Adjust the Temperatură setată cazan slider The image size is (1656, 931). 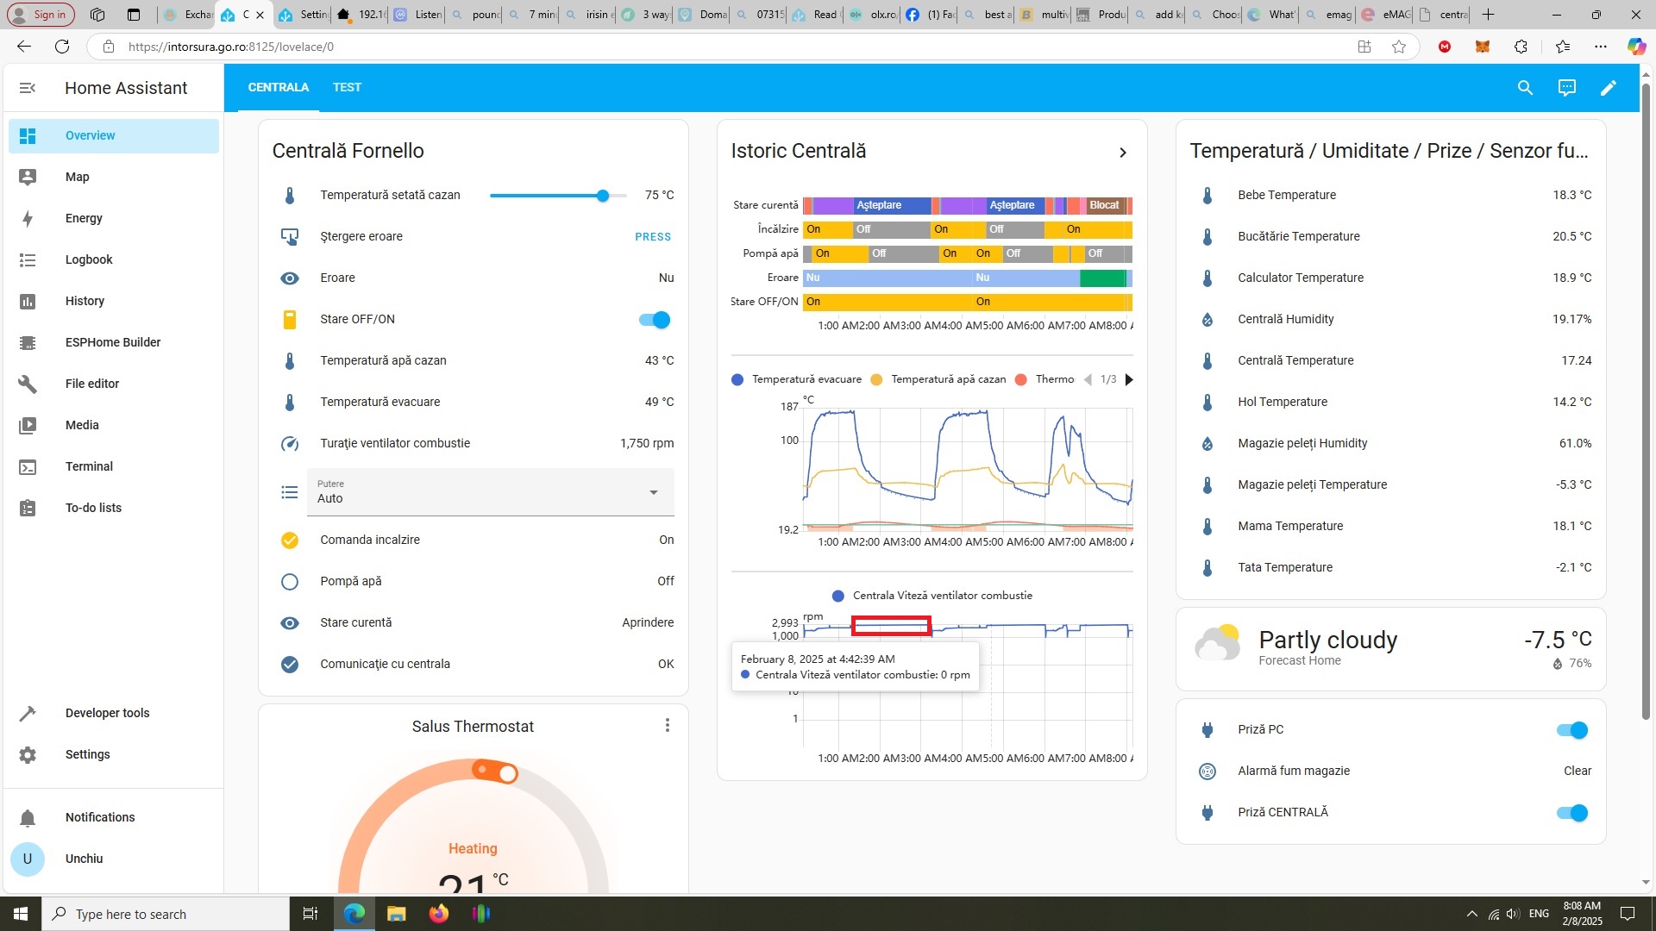601,195
